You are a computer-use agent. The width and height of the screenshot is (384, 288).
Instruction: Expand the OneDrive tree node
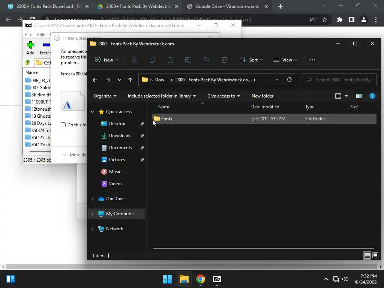(x=92, y=199)
